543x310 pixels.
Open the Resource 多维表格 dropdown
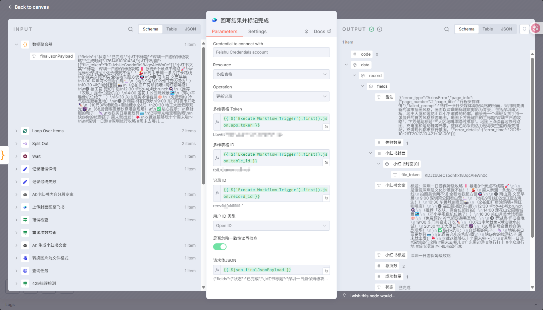pyautogui.click(x=271, y=74)
